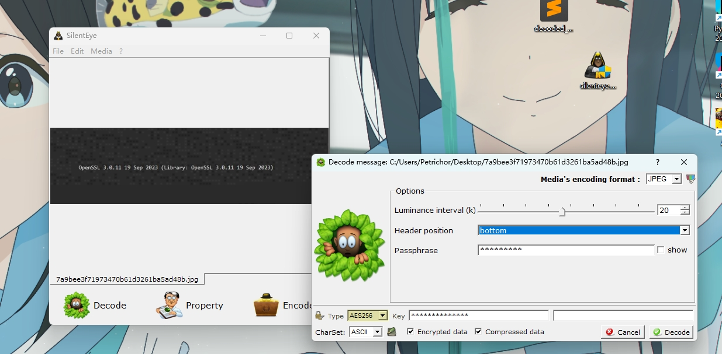
Task: Open the Edit menu in SilentEye
Action: tap(77, 51)
